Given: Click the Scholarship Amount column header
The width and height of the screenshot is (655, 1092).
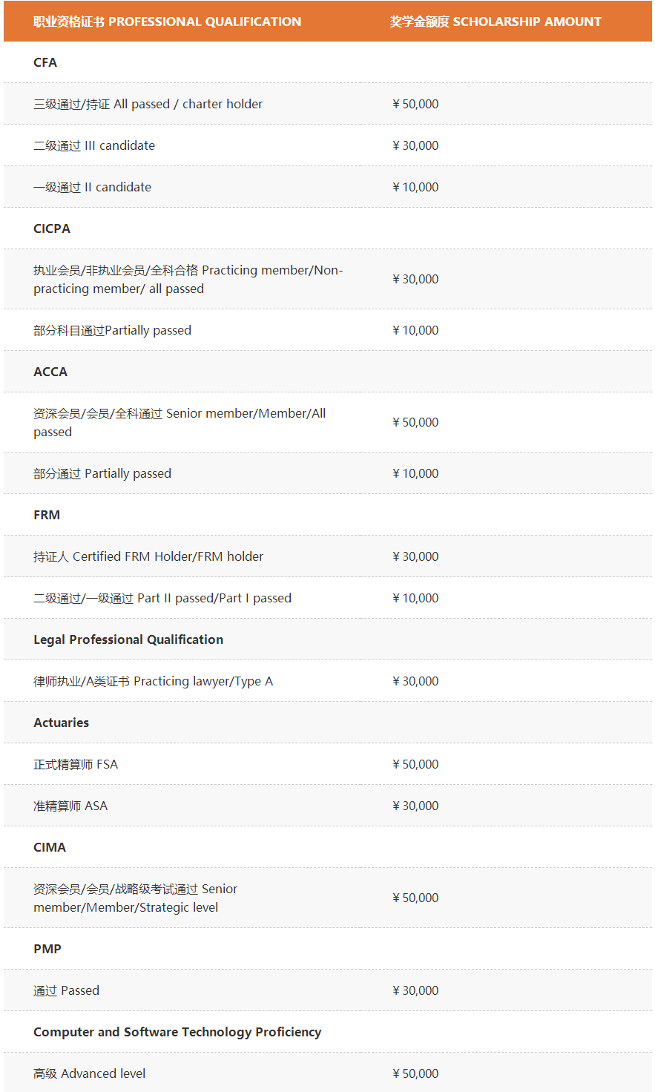Looking at the screenshot, I should 495,22.
